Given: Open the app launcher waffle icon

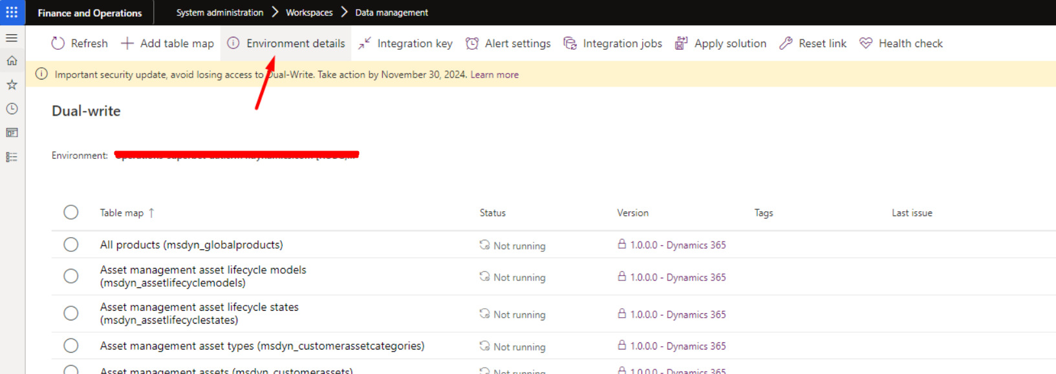Looking at the screenshot, I should coord(12,12).
